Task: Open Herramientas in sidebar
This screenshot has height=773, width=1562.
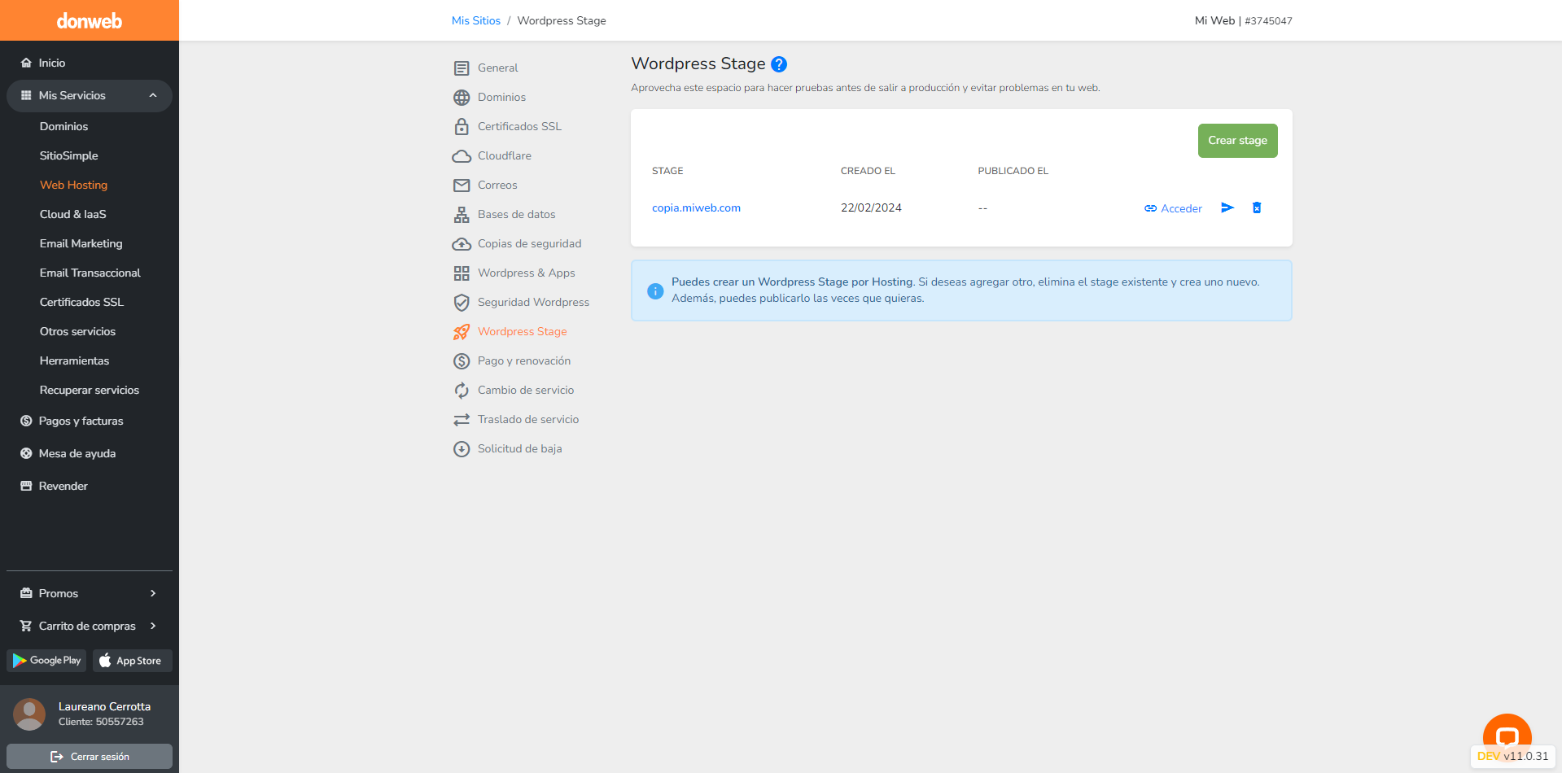Action: pyautogui.click(x=74, y=360)
